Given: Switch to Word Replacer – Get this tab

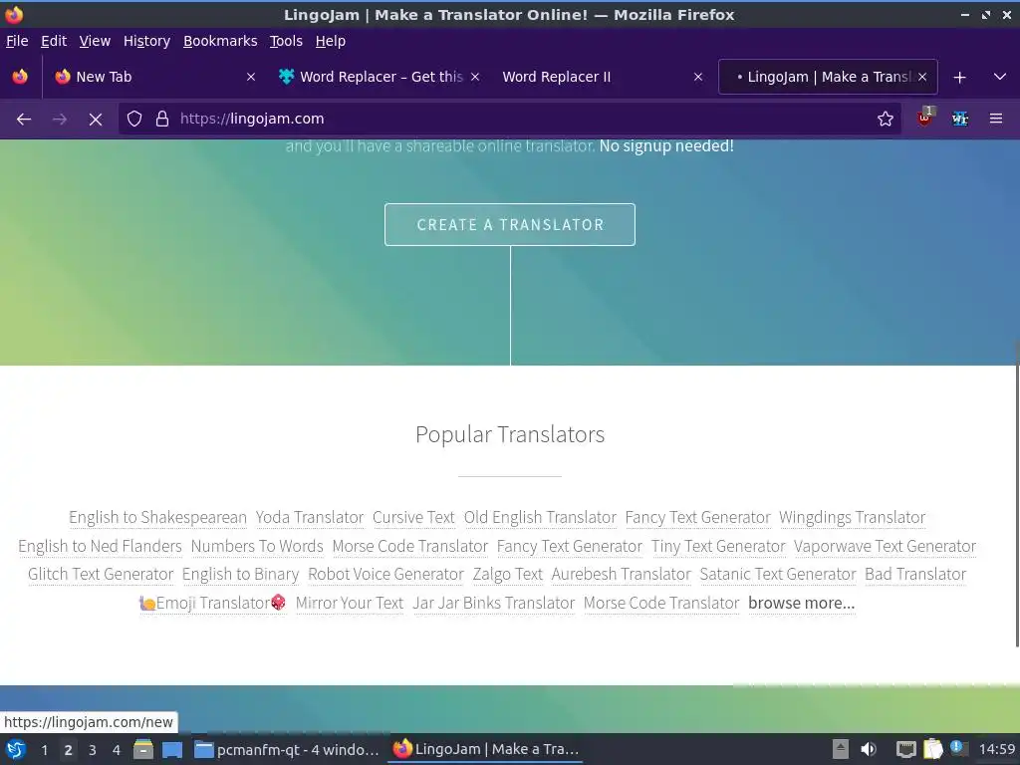Looking at the screenshot, I should pyautogui.click(x=380, y=77).
